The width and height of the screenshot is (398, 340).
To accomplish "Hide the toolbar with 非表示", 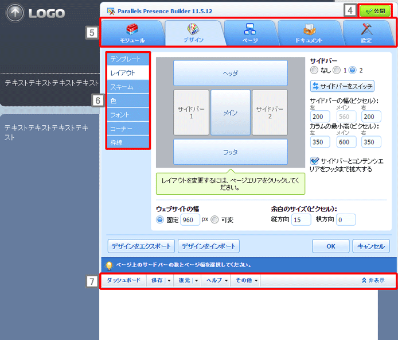I will pyautogui.click(x=372, y=281).
